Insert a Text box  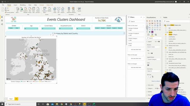58,10
